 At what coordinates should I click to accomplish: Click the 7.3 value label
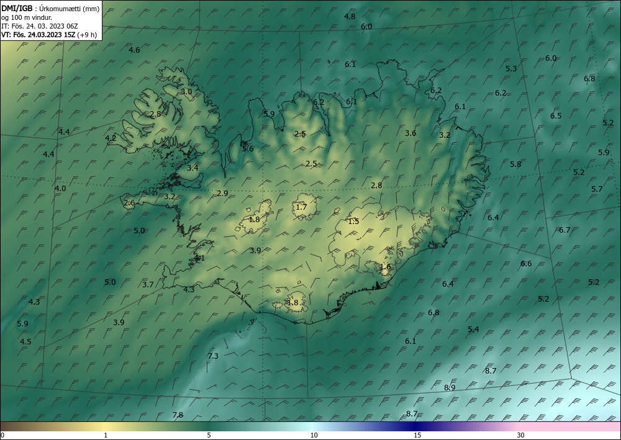(213, 356)
